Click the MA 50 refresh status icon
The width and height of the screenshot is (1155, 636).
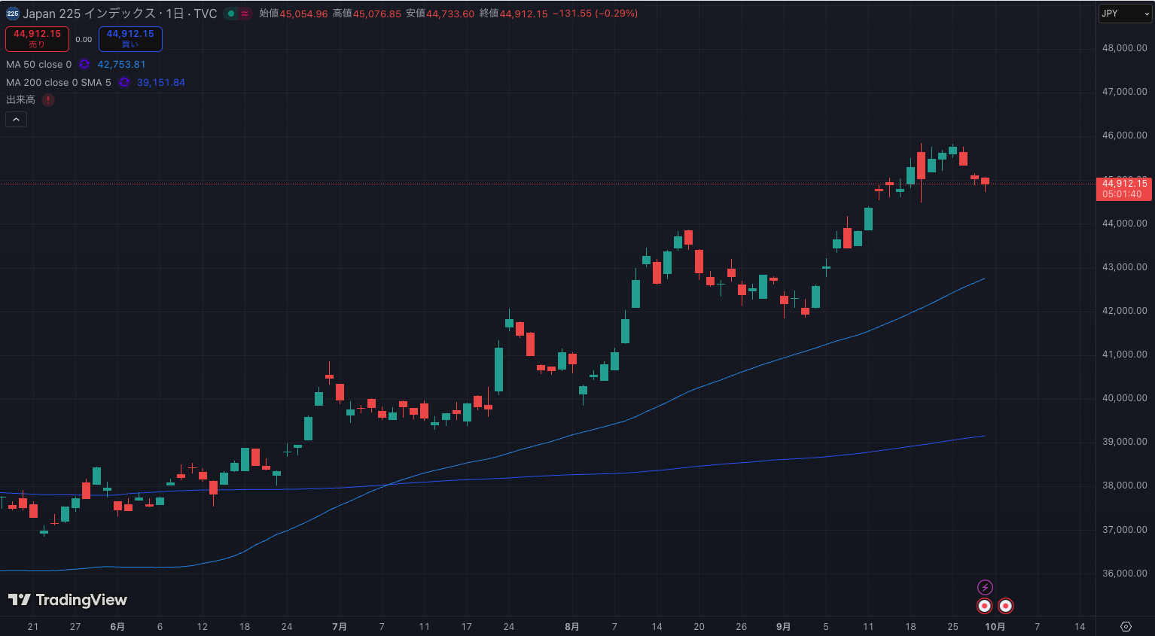point(84,65)
